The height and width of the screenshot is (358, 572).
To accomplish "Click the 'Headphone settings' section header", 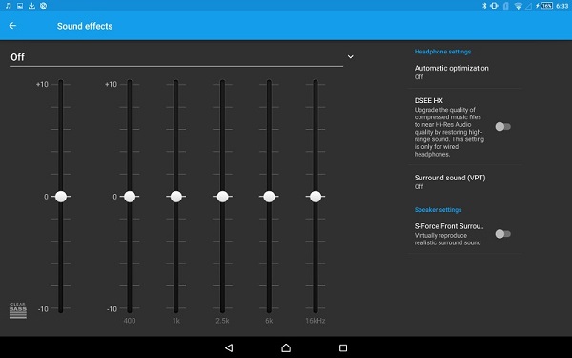I will coord(442,52).
